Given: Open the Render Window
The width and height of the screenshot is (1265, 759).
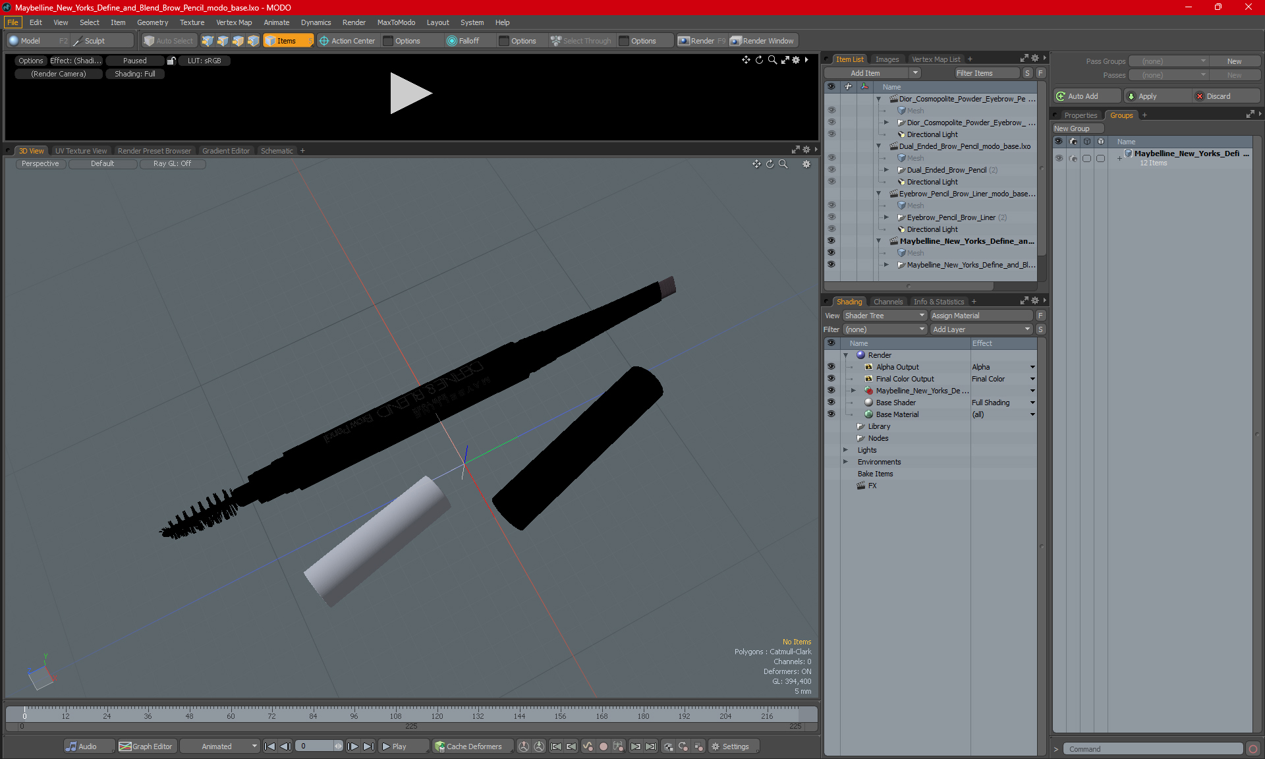Looking at the screenshot, I should tap(762, 41).
